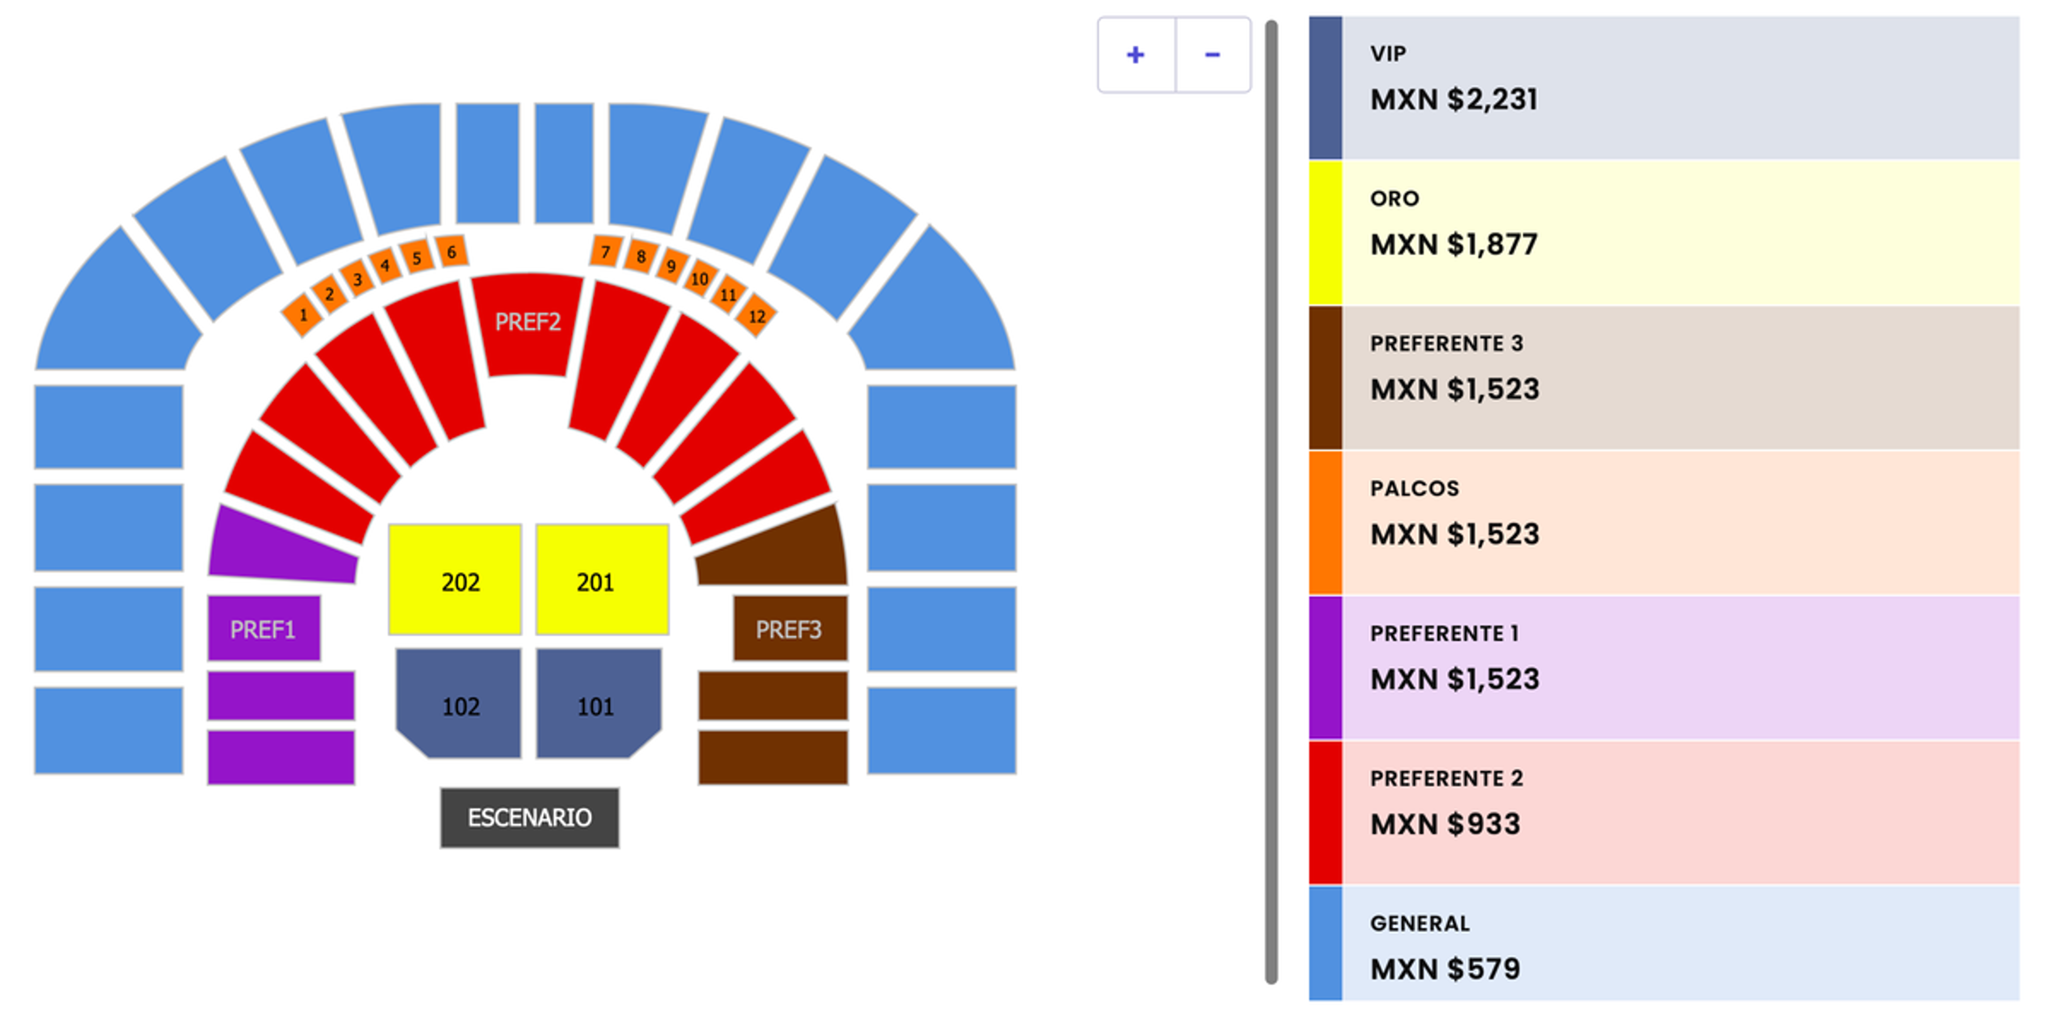Viewport: 2051px width, 1017px height.
Task: Zoom in with the plus button
Action: [1136, 55]
